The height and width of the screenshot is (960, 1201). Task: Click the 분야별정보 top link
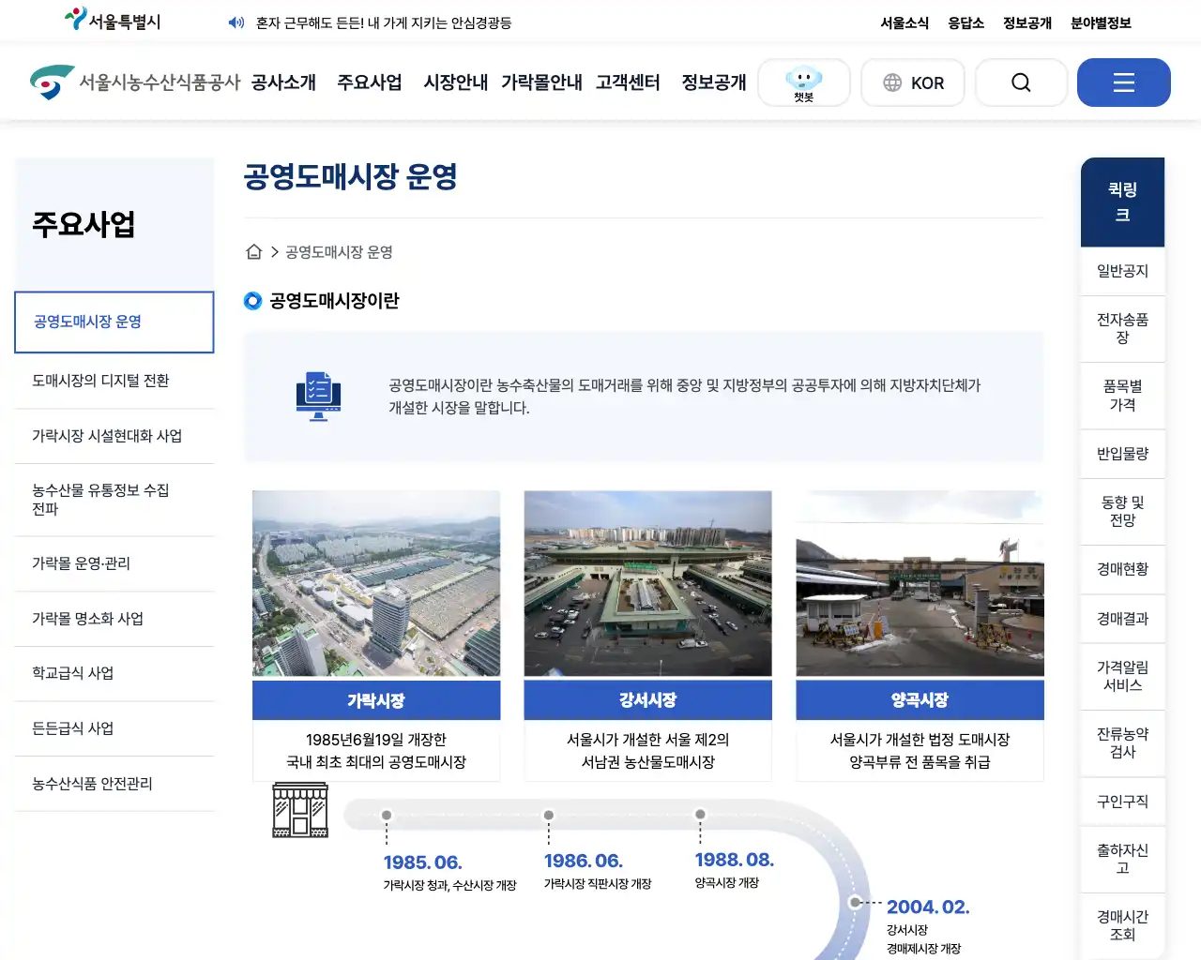[1101, 22]
